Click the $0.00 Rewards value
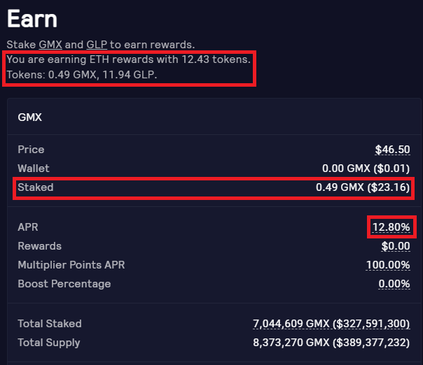The width and height of the screenshot is (423, 365). tap(396, 246)
